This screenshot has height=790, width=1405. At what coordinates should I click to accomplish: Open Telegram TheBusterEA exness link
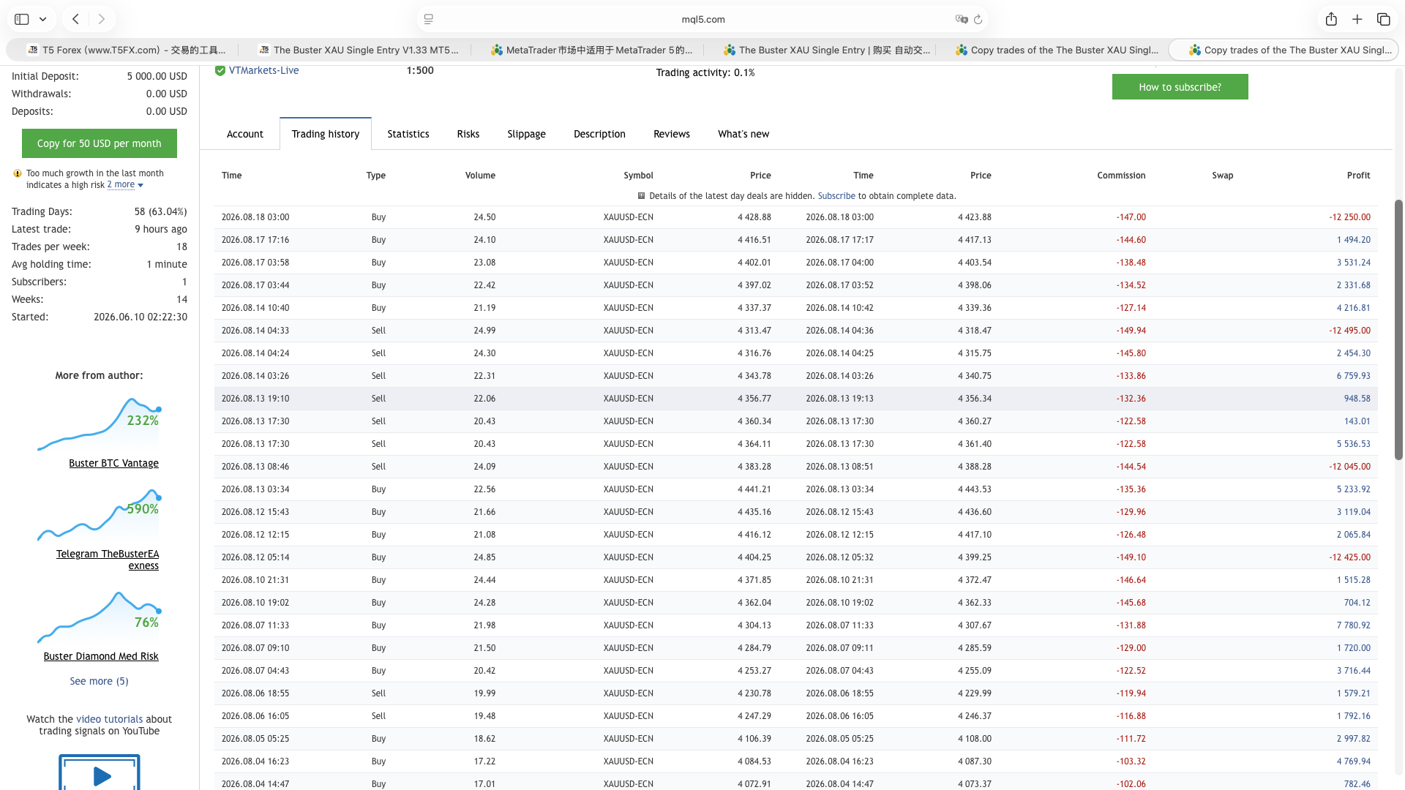[108, 560]
